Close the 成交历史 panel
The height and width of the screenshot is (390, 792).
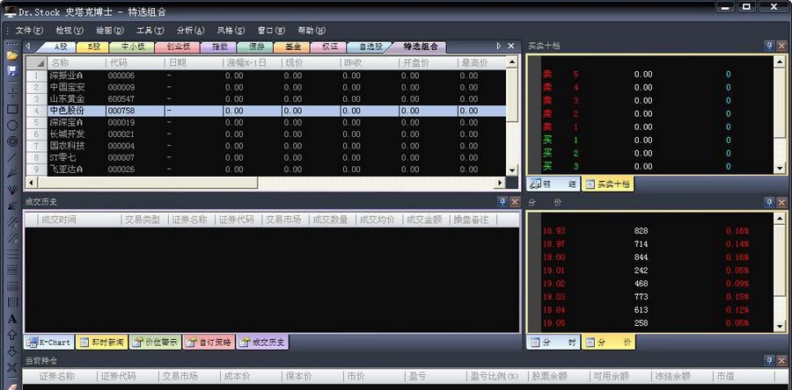coord(515,202)
